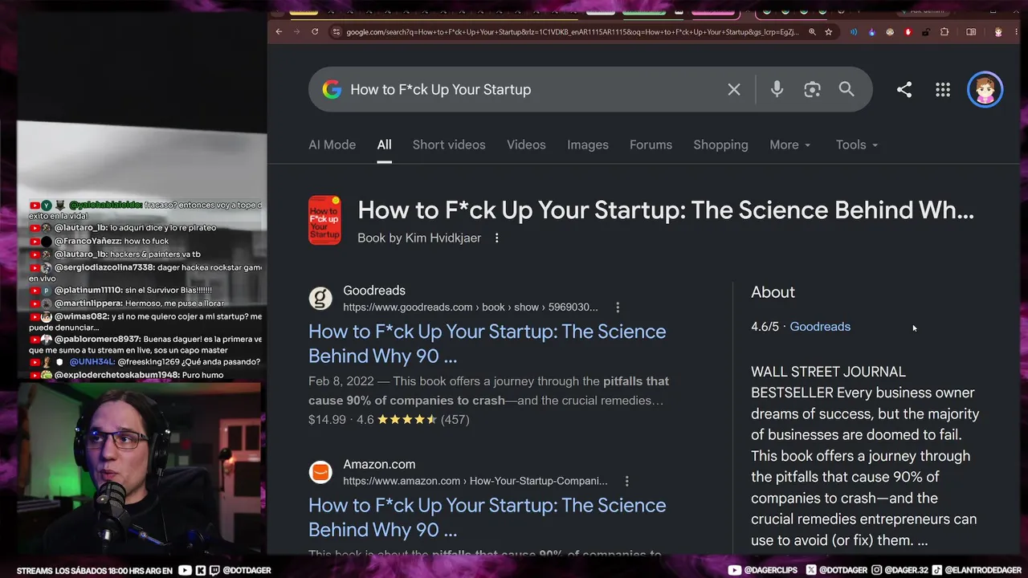Viewport: 1028px width, 578px height.
Task: Open the Chrome side panel icon
Action: coord(971,32)
